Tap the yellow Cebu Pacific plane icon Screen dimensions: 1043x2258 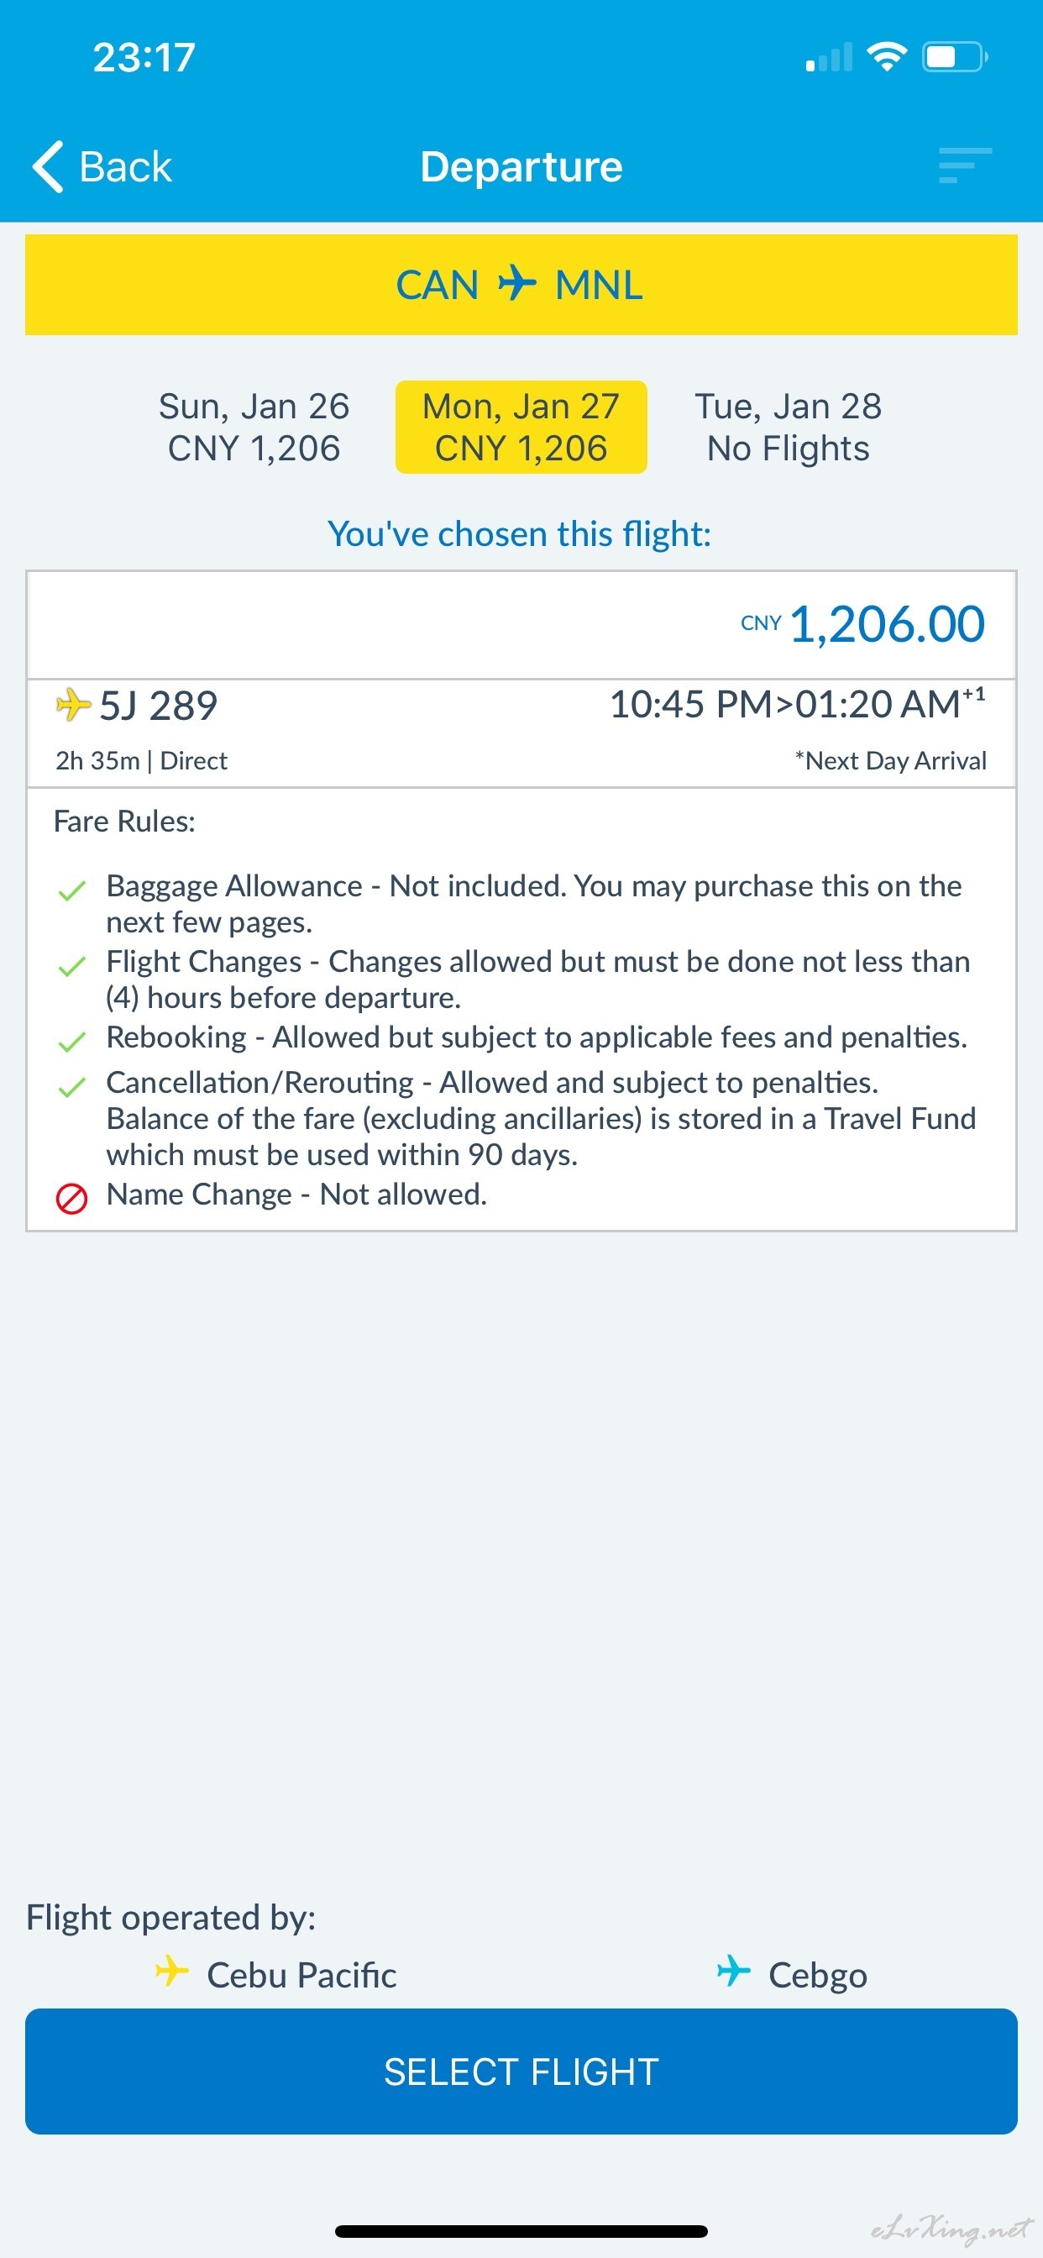pos(172,1972)
